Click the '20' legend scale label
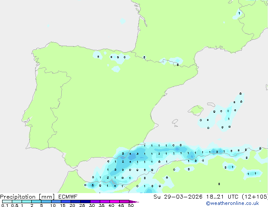Viewport: 268px width, 207px height. (x=72, y=205)
